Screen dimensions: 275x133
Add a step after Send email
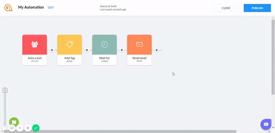(x=157, y=50)
